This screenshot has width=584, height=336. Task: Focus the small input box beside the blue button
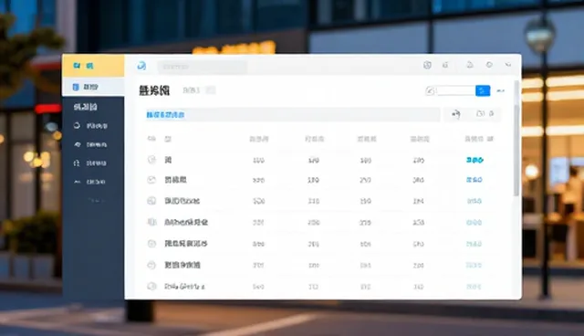point(456,91)
